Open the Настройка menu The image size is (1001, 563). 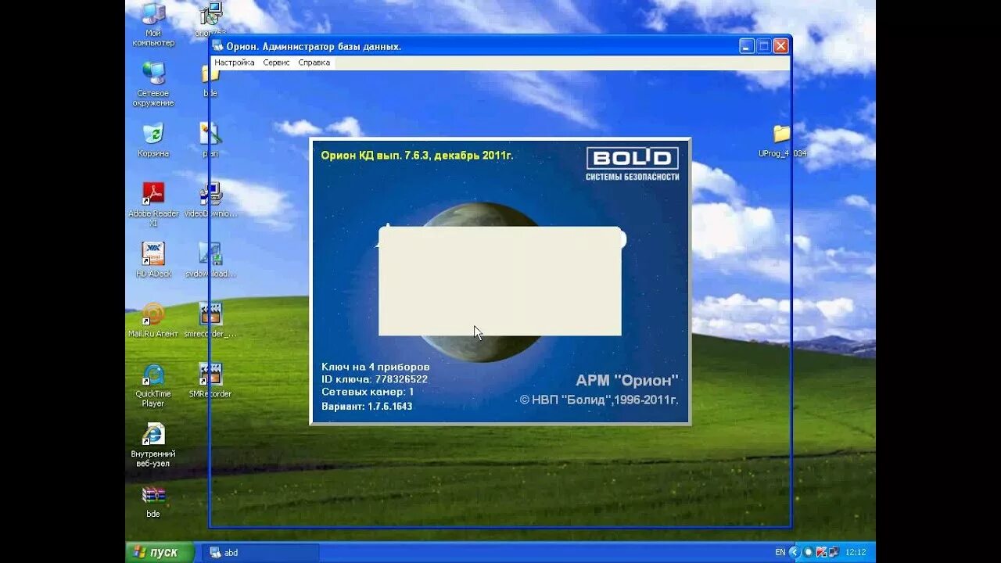[x=235, y=63]
